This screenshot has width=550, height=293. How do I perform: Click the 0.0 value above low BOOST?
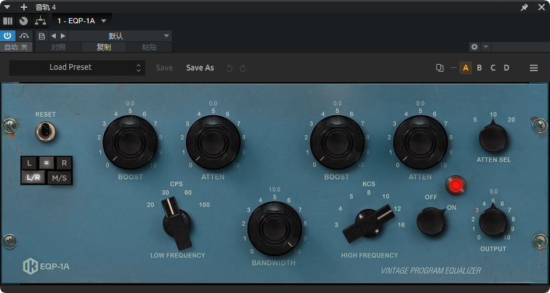coord(130,103)
